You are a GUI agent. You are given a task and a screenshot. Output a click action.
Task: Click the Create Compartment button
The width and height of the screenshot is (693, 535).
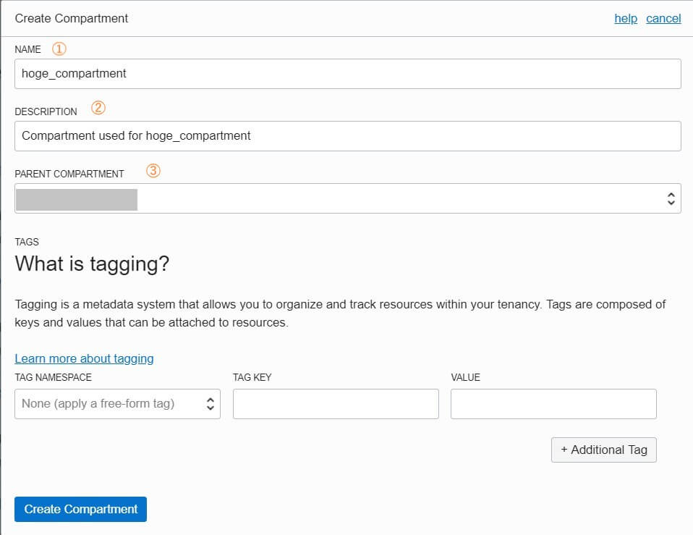tap(80, 510)
